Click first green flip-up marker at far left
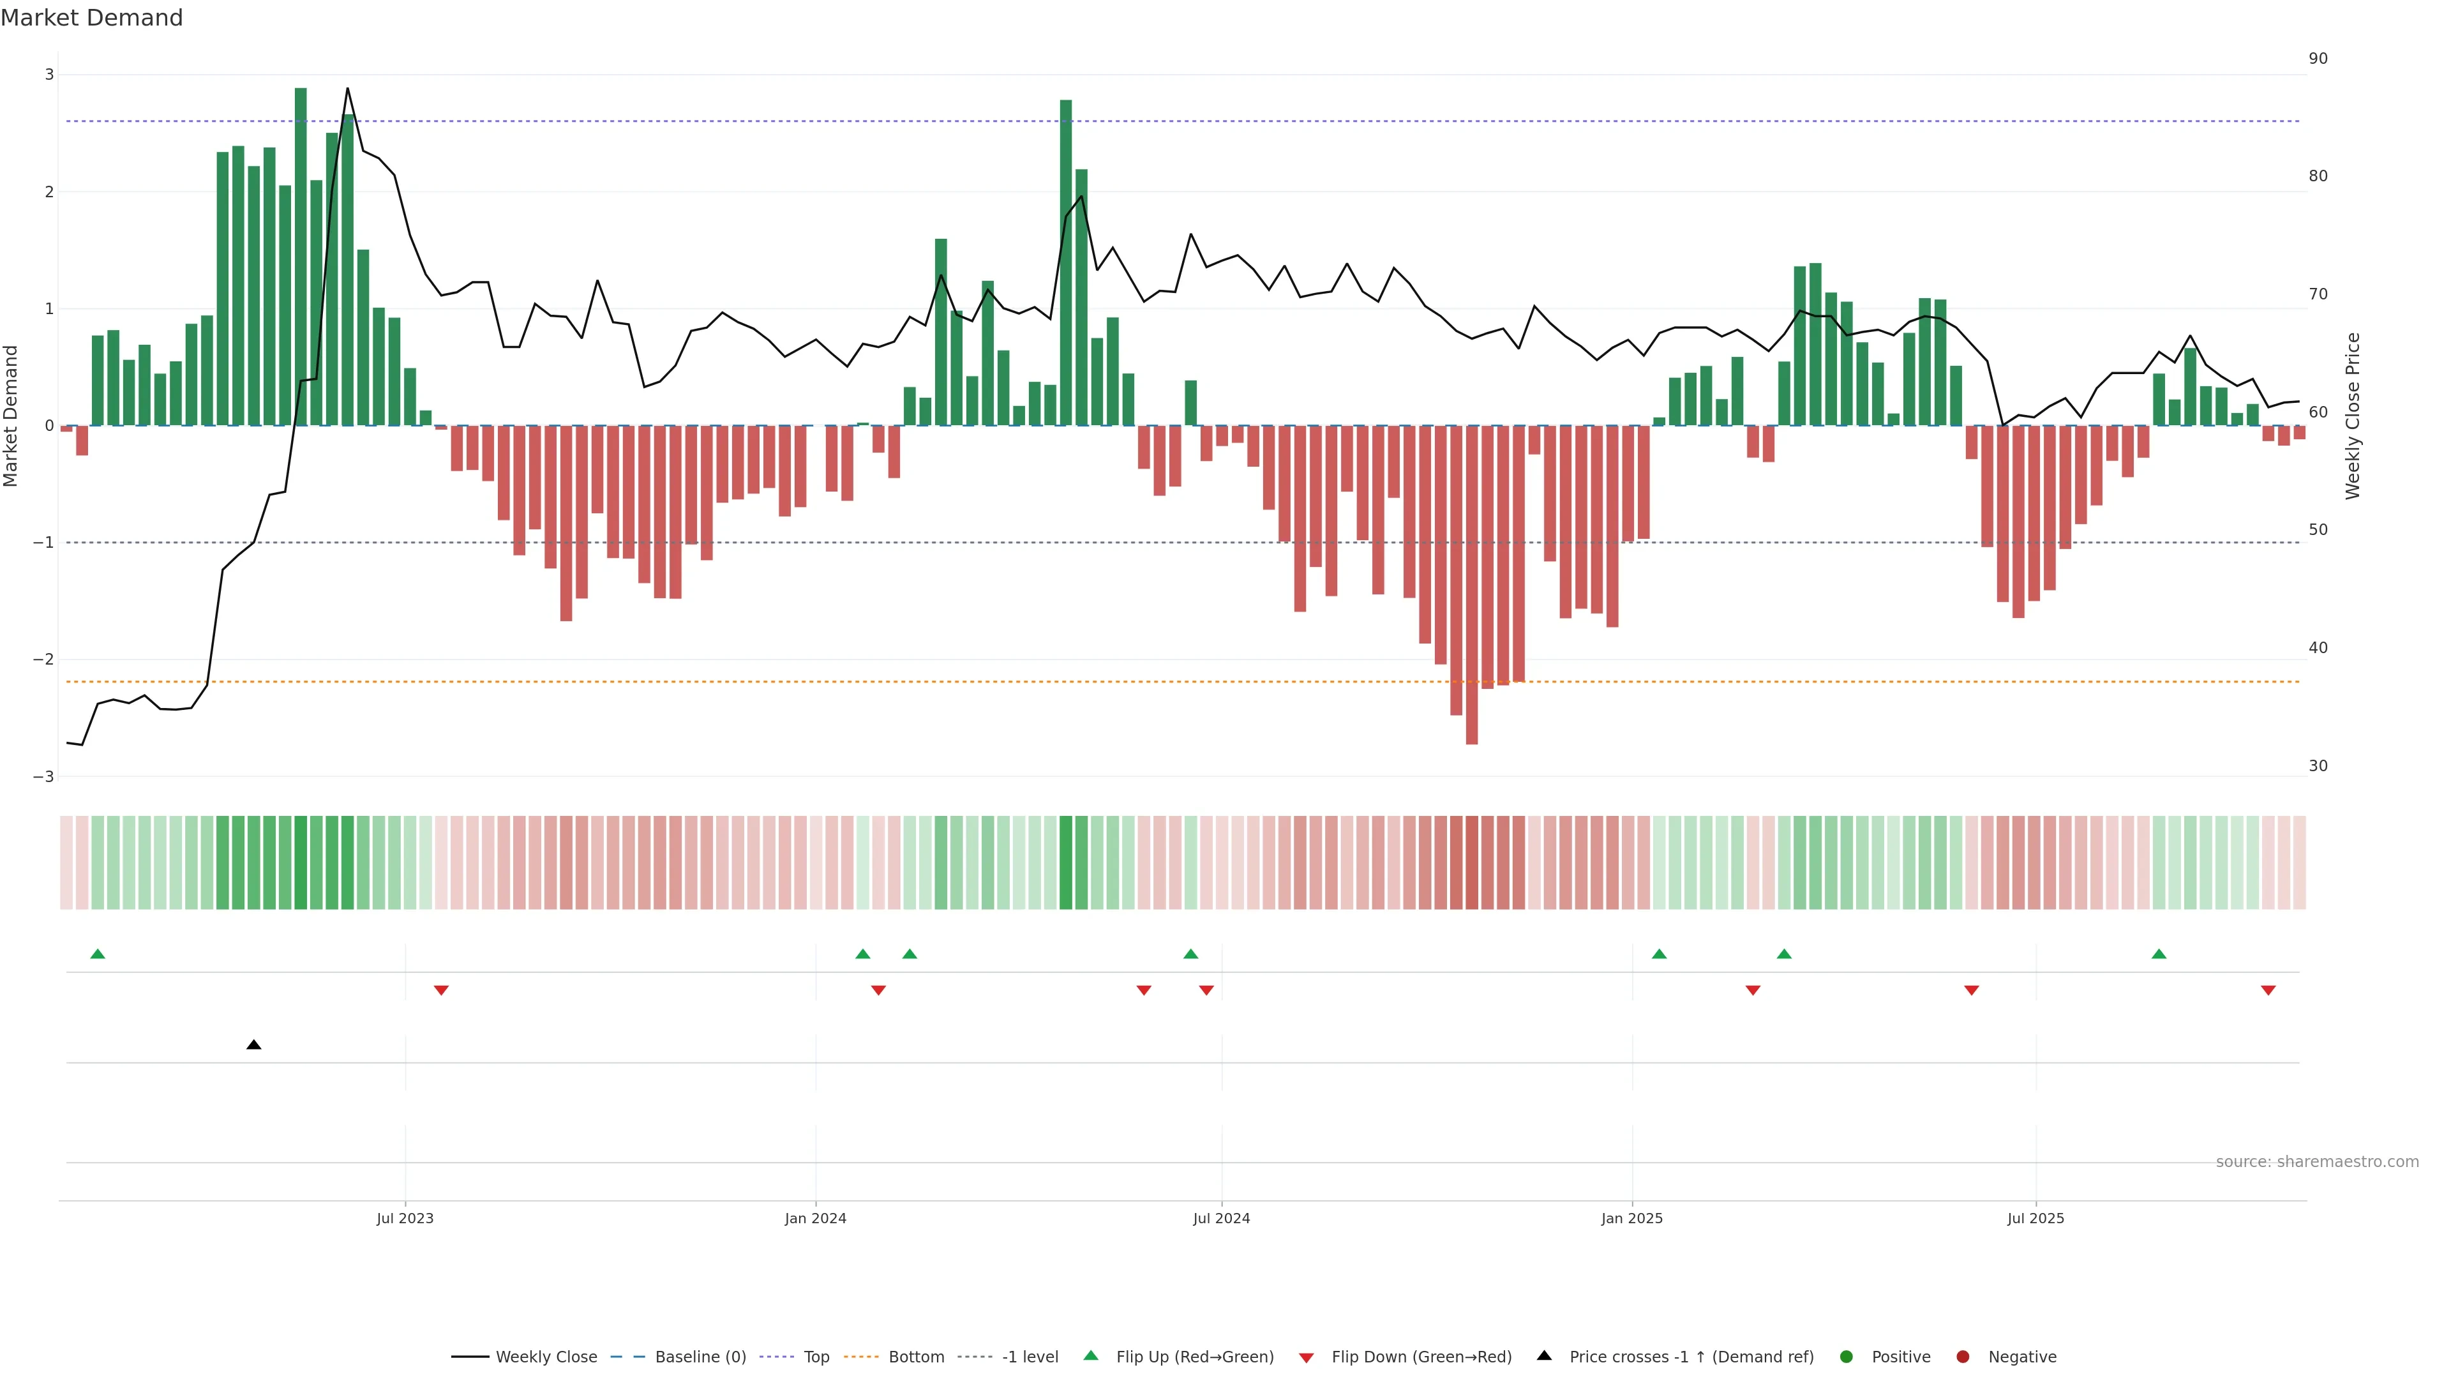This screenshot has height=1379, width=2451. [97, 954]
